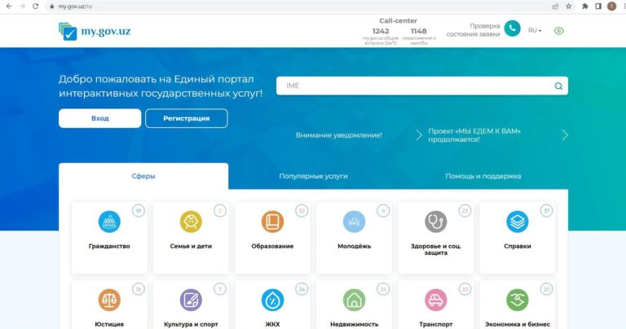Open the Гражданство category icon

(109, 222)
